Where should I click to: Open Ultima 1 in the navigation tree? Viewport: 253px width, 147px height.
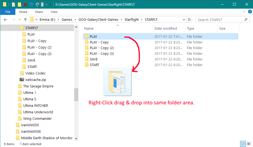click(29, 93)
